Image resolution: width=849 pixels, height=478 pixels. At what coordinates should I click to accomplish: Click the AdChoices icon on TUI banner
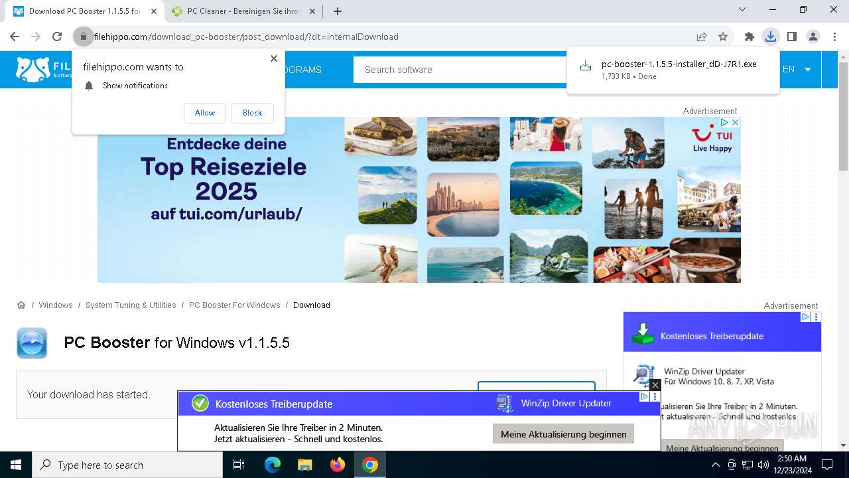(x=725, y=122)
